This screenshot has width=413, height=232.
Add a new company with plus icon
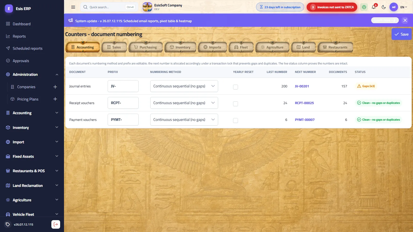pos(55,87)
